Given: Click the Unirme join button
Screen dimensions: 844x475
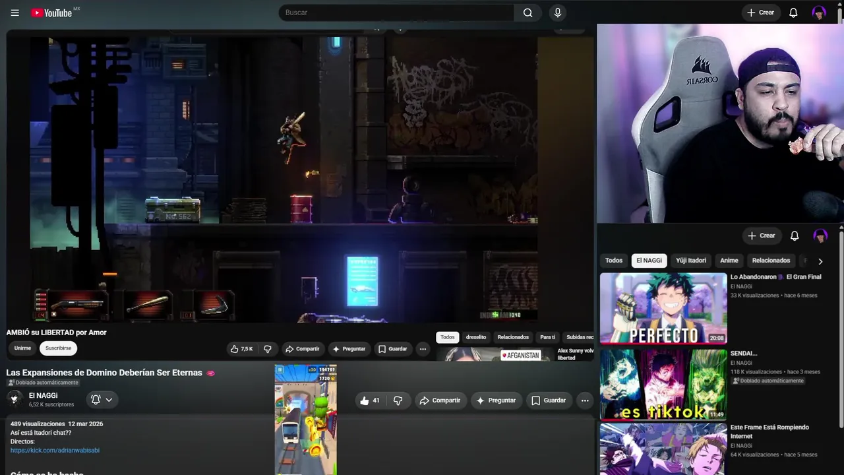Looking at the screenshot, I should pos(22,348).
